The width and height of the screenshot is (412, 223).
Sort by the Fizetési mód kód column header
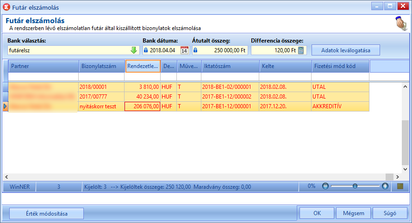[341, 66]
